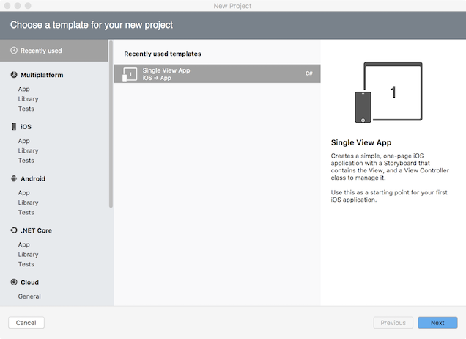This screenshot has width=466, height=339.
Task: Select Tests under iOS
Action: click(26, 161)
